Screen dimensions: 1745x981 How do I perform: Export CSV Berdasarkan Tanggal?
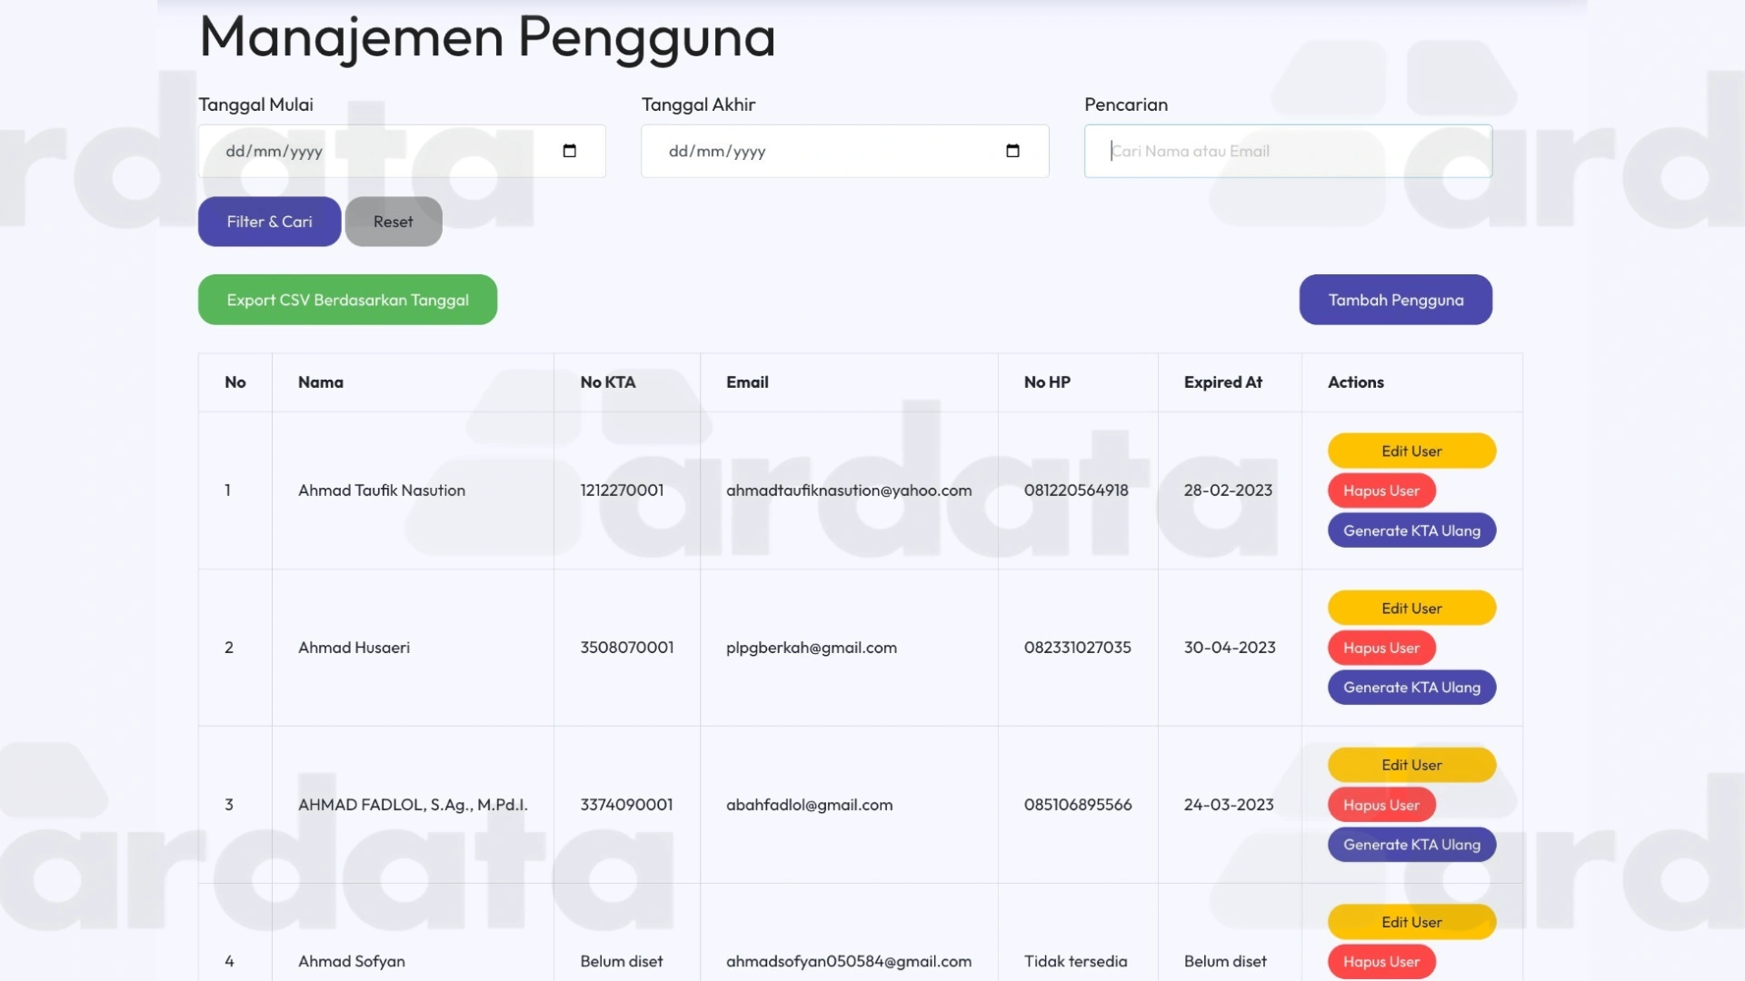click(347, 300)
